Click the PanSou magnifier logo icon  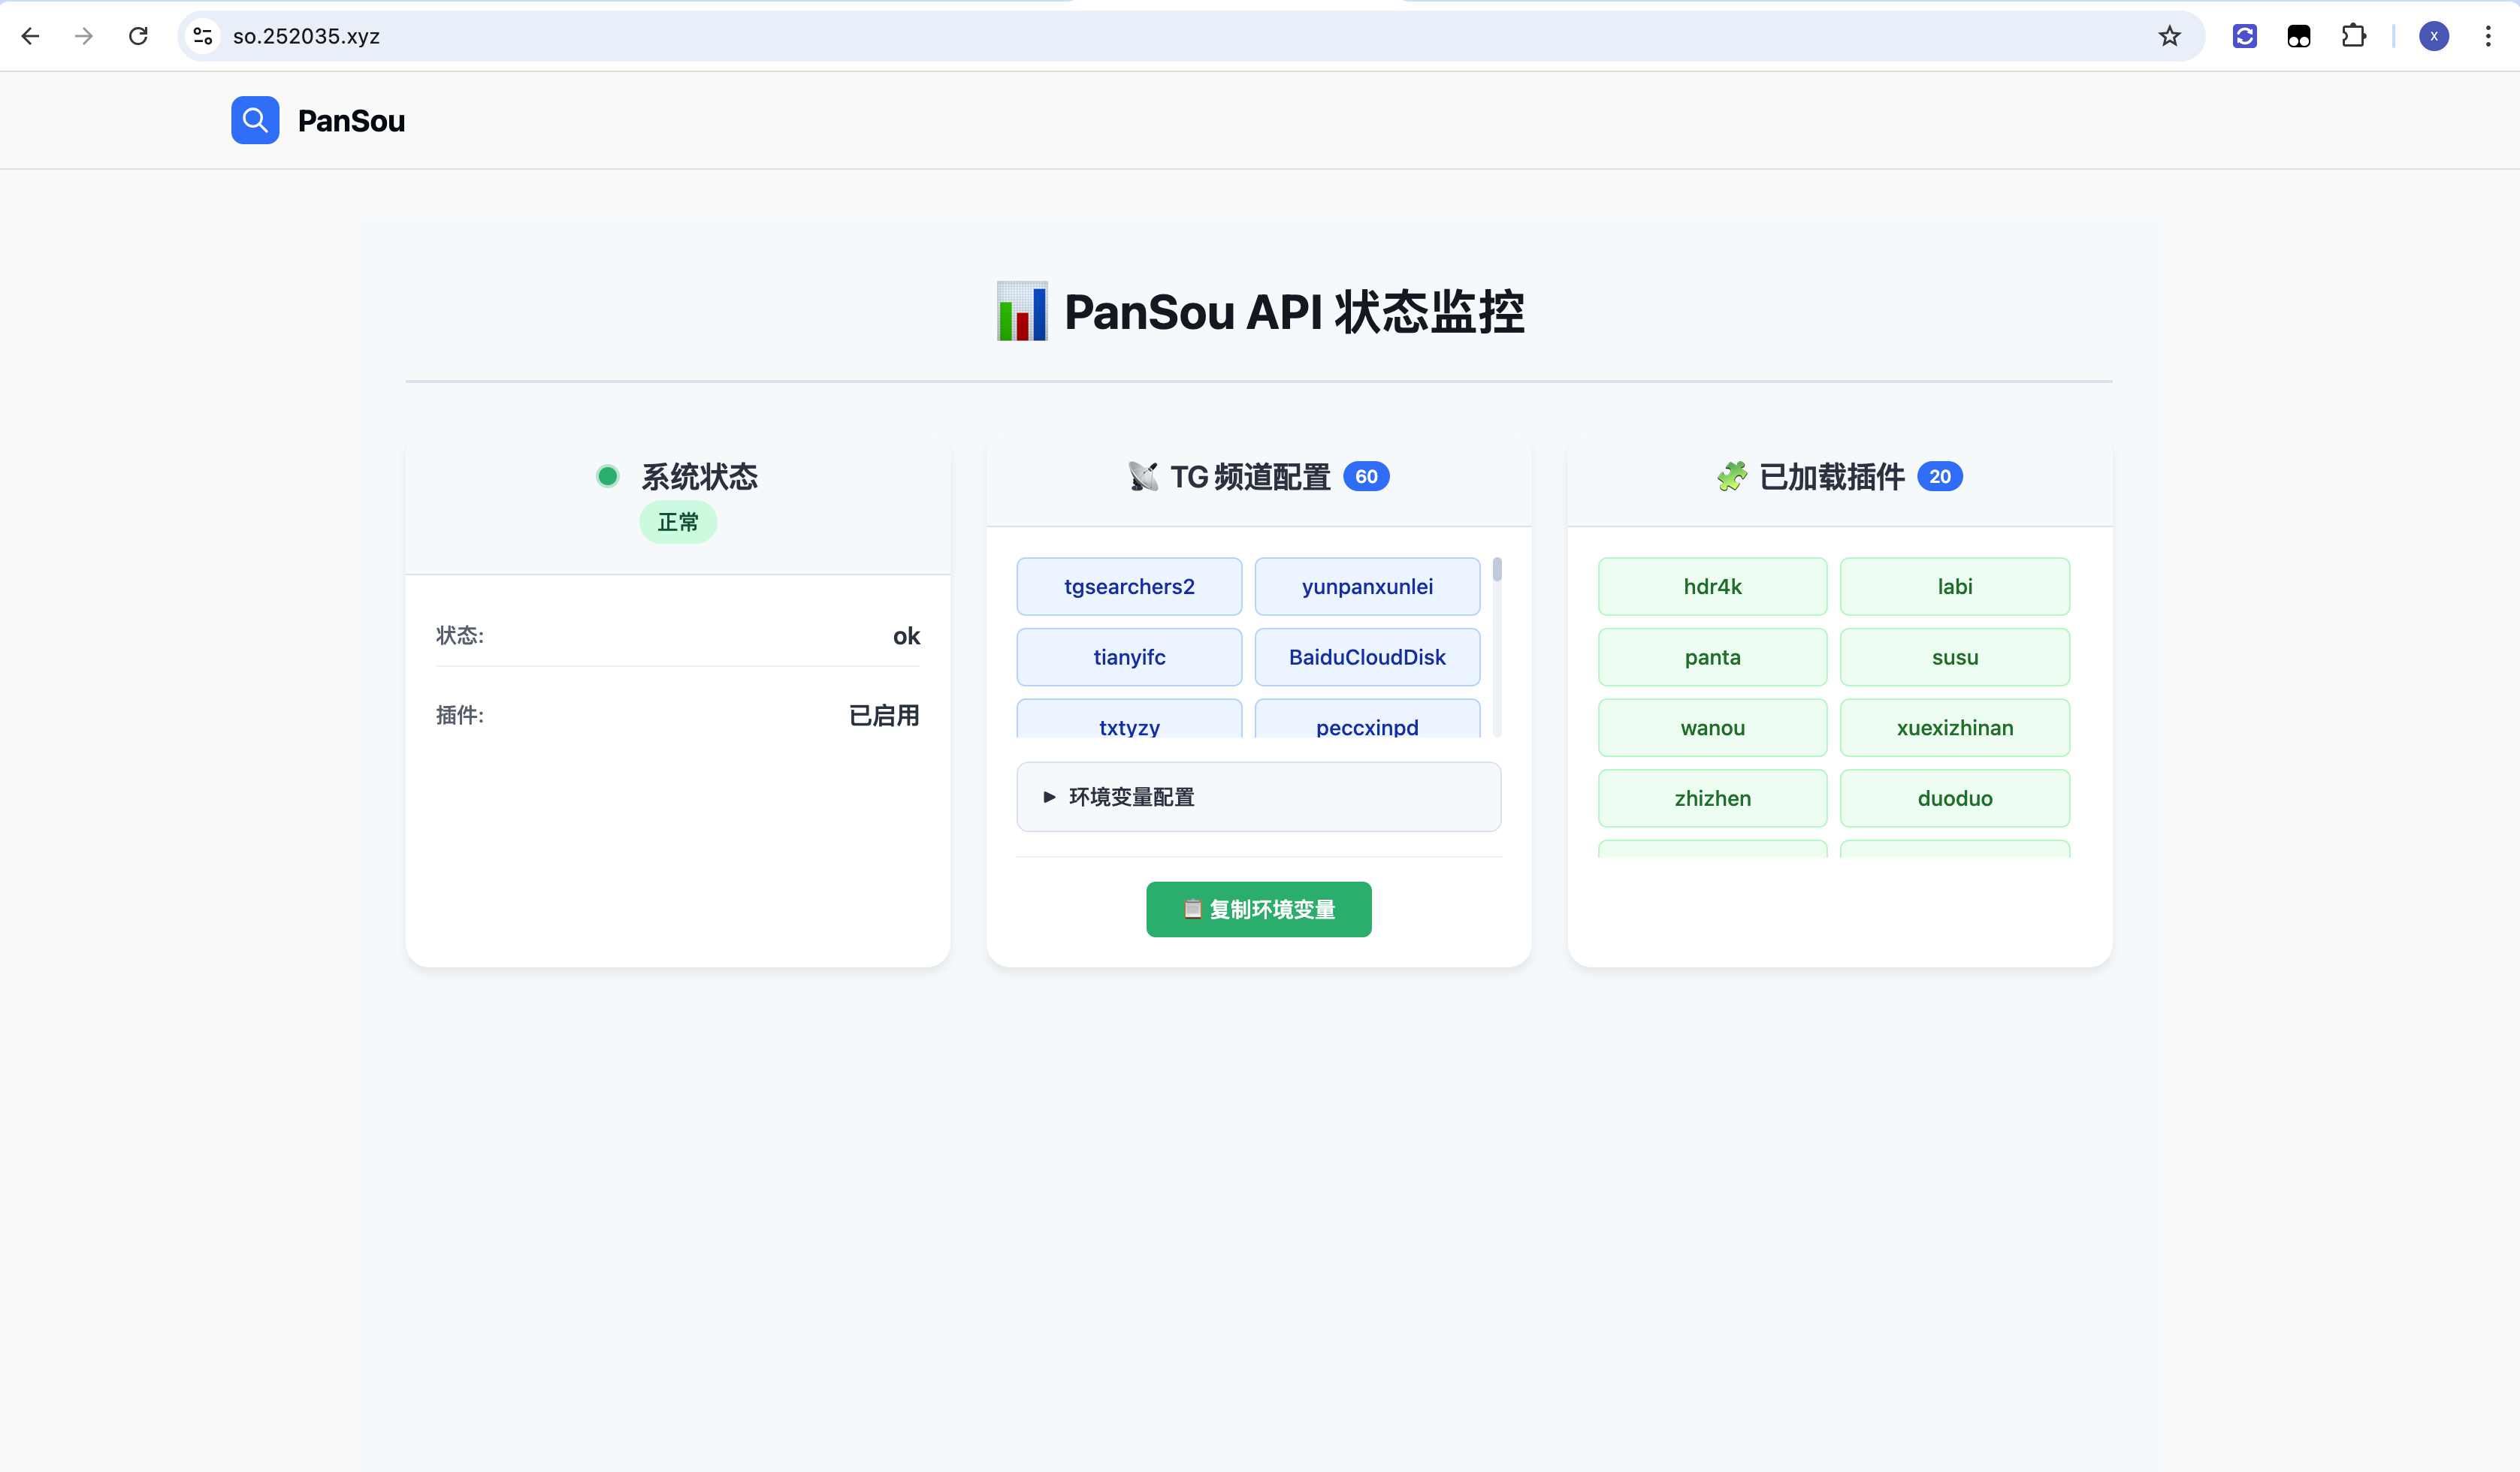255,120
